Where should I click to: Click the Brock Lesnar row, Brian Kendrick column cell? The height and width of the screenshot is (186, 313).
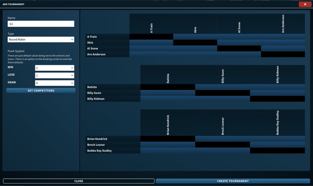[x=168, y=145]
